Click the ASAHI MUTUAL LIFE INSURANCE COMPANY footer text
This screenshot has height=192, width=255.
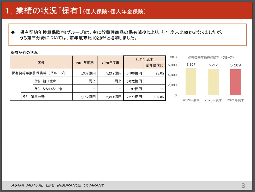[58, 185]
